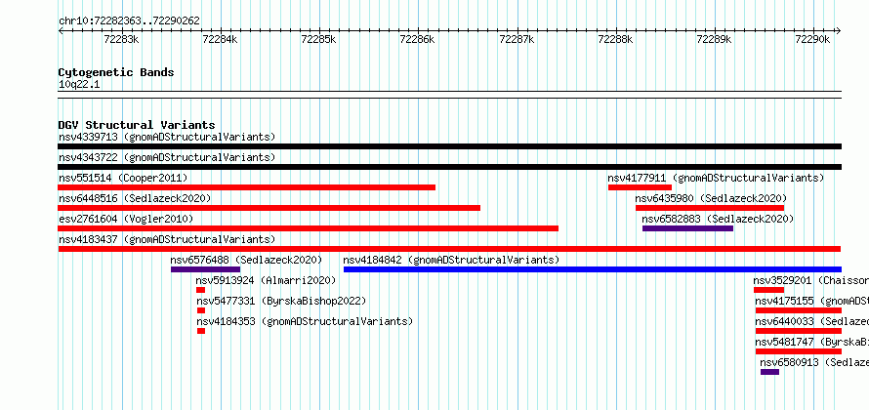Open the nsv5481747 variant label
Viewport: 869px width, 410px height.
812,342
